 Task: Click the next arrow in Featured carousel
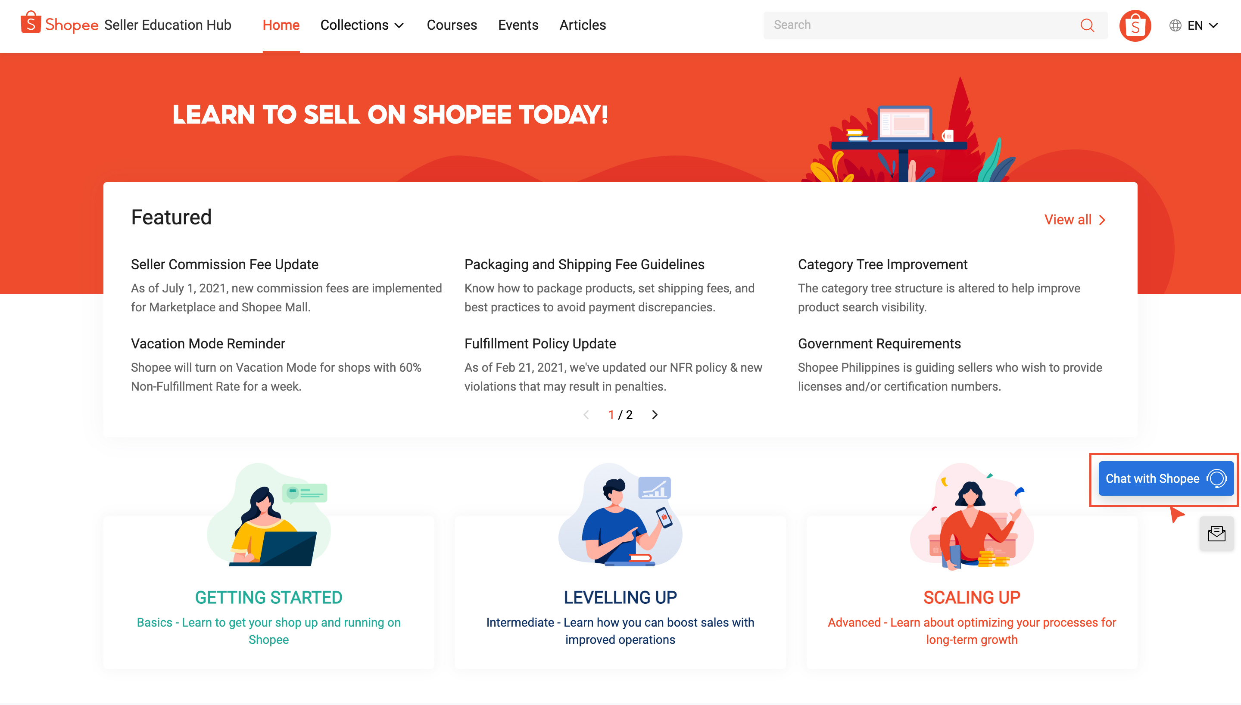click(655, 414)
